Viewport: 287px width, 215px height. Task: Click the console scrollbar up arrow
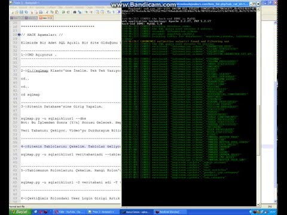click(258, 9)
